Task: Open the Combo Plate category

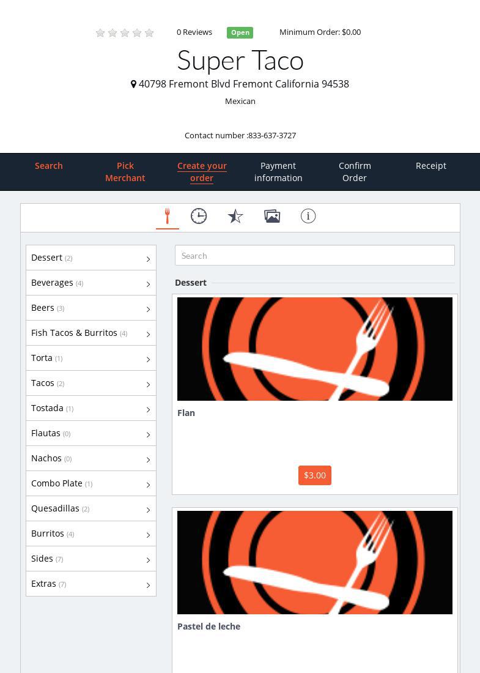Action: tap(90, 483)
